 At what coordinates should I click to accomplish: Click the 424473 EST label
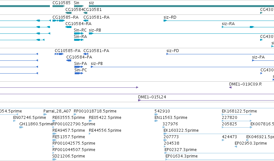click(x=230, y=137)
